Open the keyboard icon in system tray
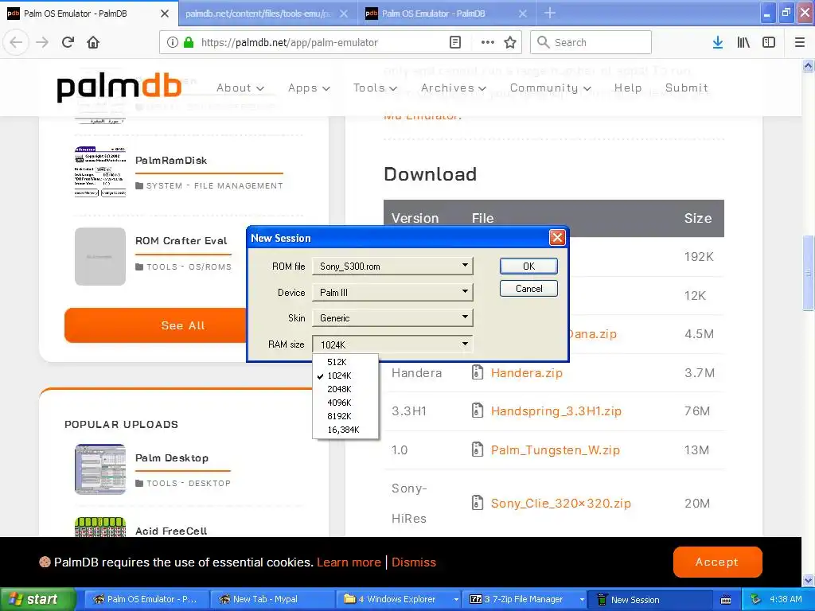This screenshot has height=611, width=815. pyautogui.click(x=726, y=600)
